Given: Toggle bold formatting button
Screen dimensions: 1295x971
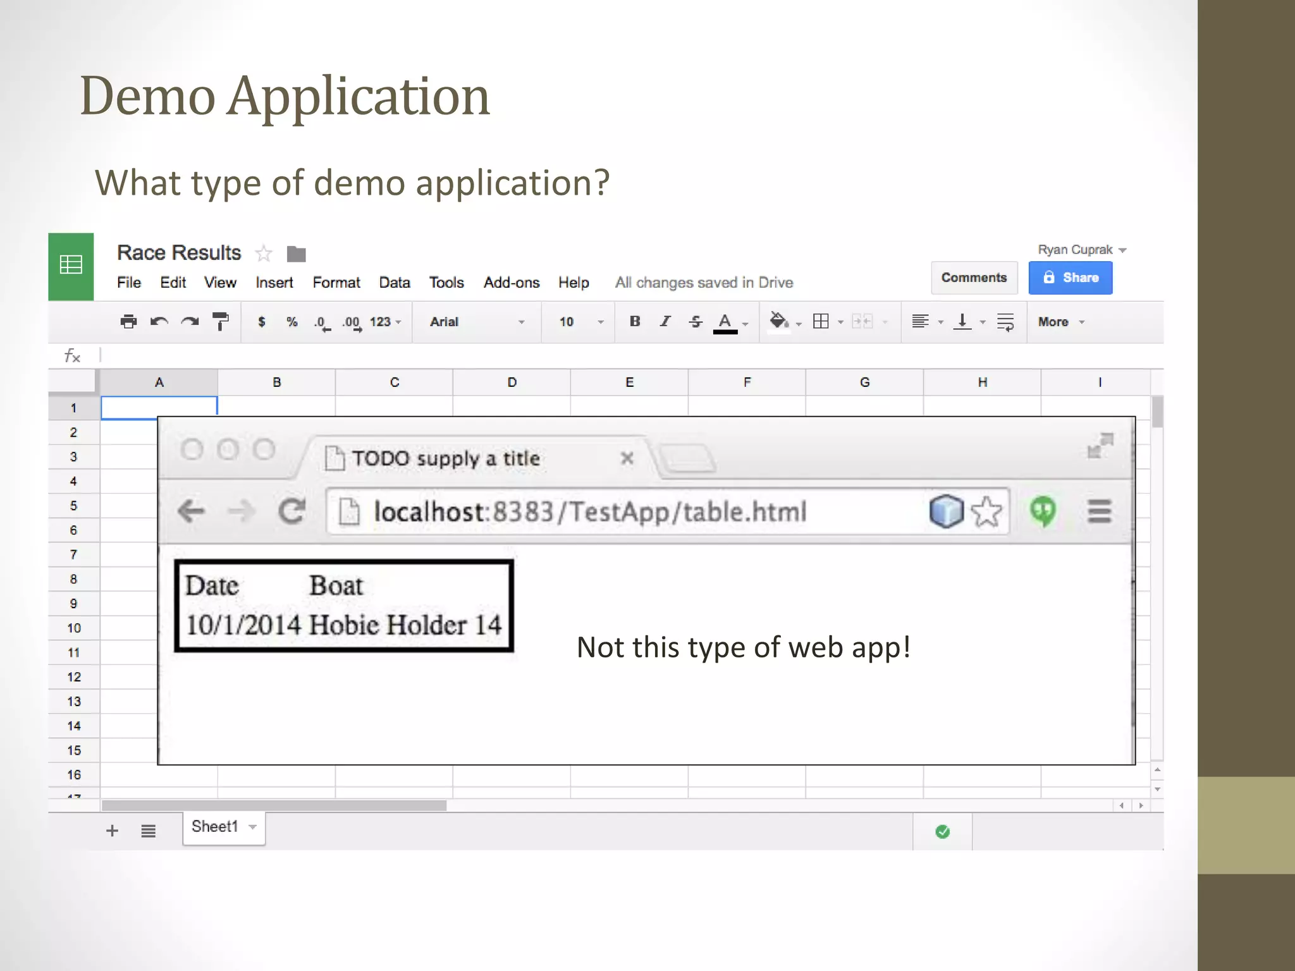Looking at the screenshot, I should (x=635, y=322).
